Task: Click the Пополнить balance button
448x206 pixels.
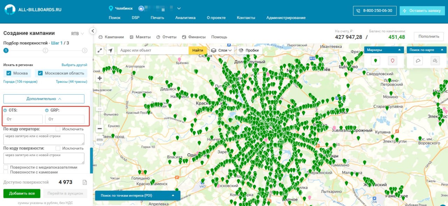Action: pos(429,36)
